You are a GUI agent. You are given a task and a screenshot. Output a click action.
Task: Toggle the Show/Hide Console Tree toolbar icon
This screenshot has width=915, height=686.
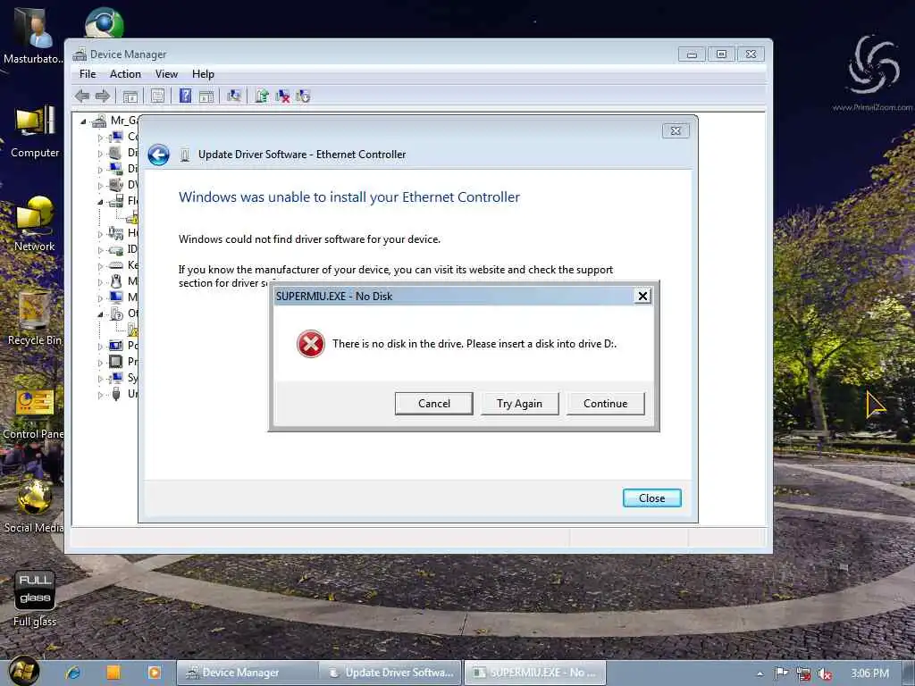pos(130,96)
